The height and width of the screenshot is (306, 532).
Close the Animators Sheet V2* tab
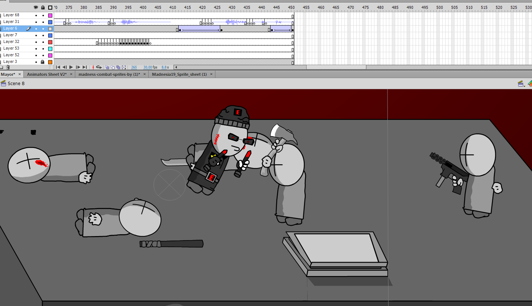click(71, 74)
